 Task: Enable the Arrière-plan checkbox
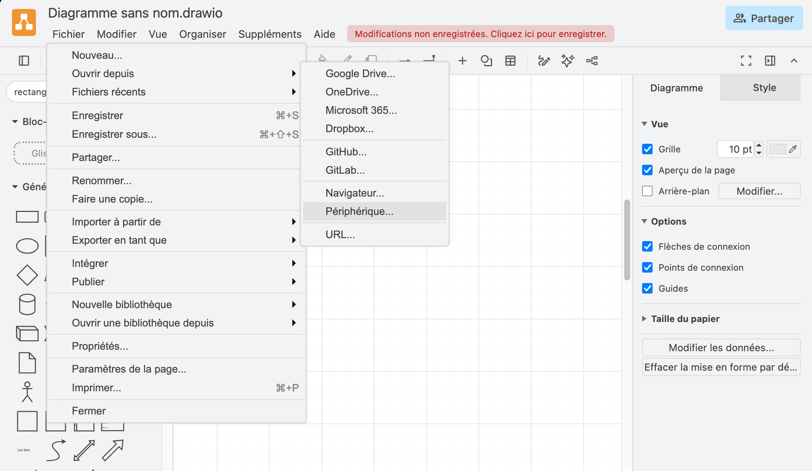click(647, 191)
